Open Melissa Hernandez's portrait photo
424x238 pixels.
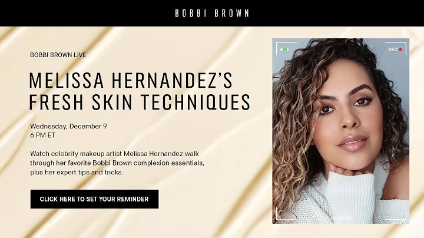[x=341, y=131]
